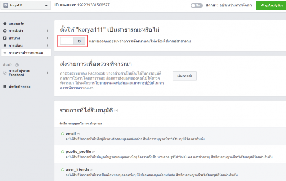Click the checkmark icon beside การเข้าสู่ระบบ Facebook
The width and height of the screenshot is (286, 181).
point(5,73)
